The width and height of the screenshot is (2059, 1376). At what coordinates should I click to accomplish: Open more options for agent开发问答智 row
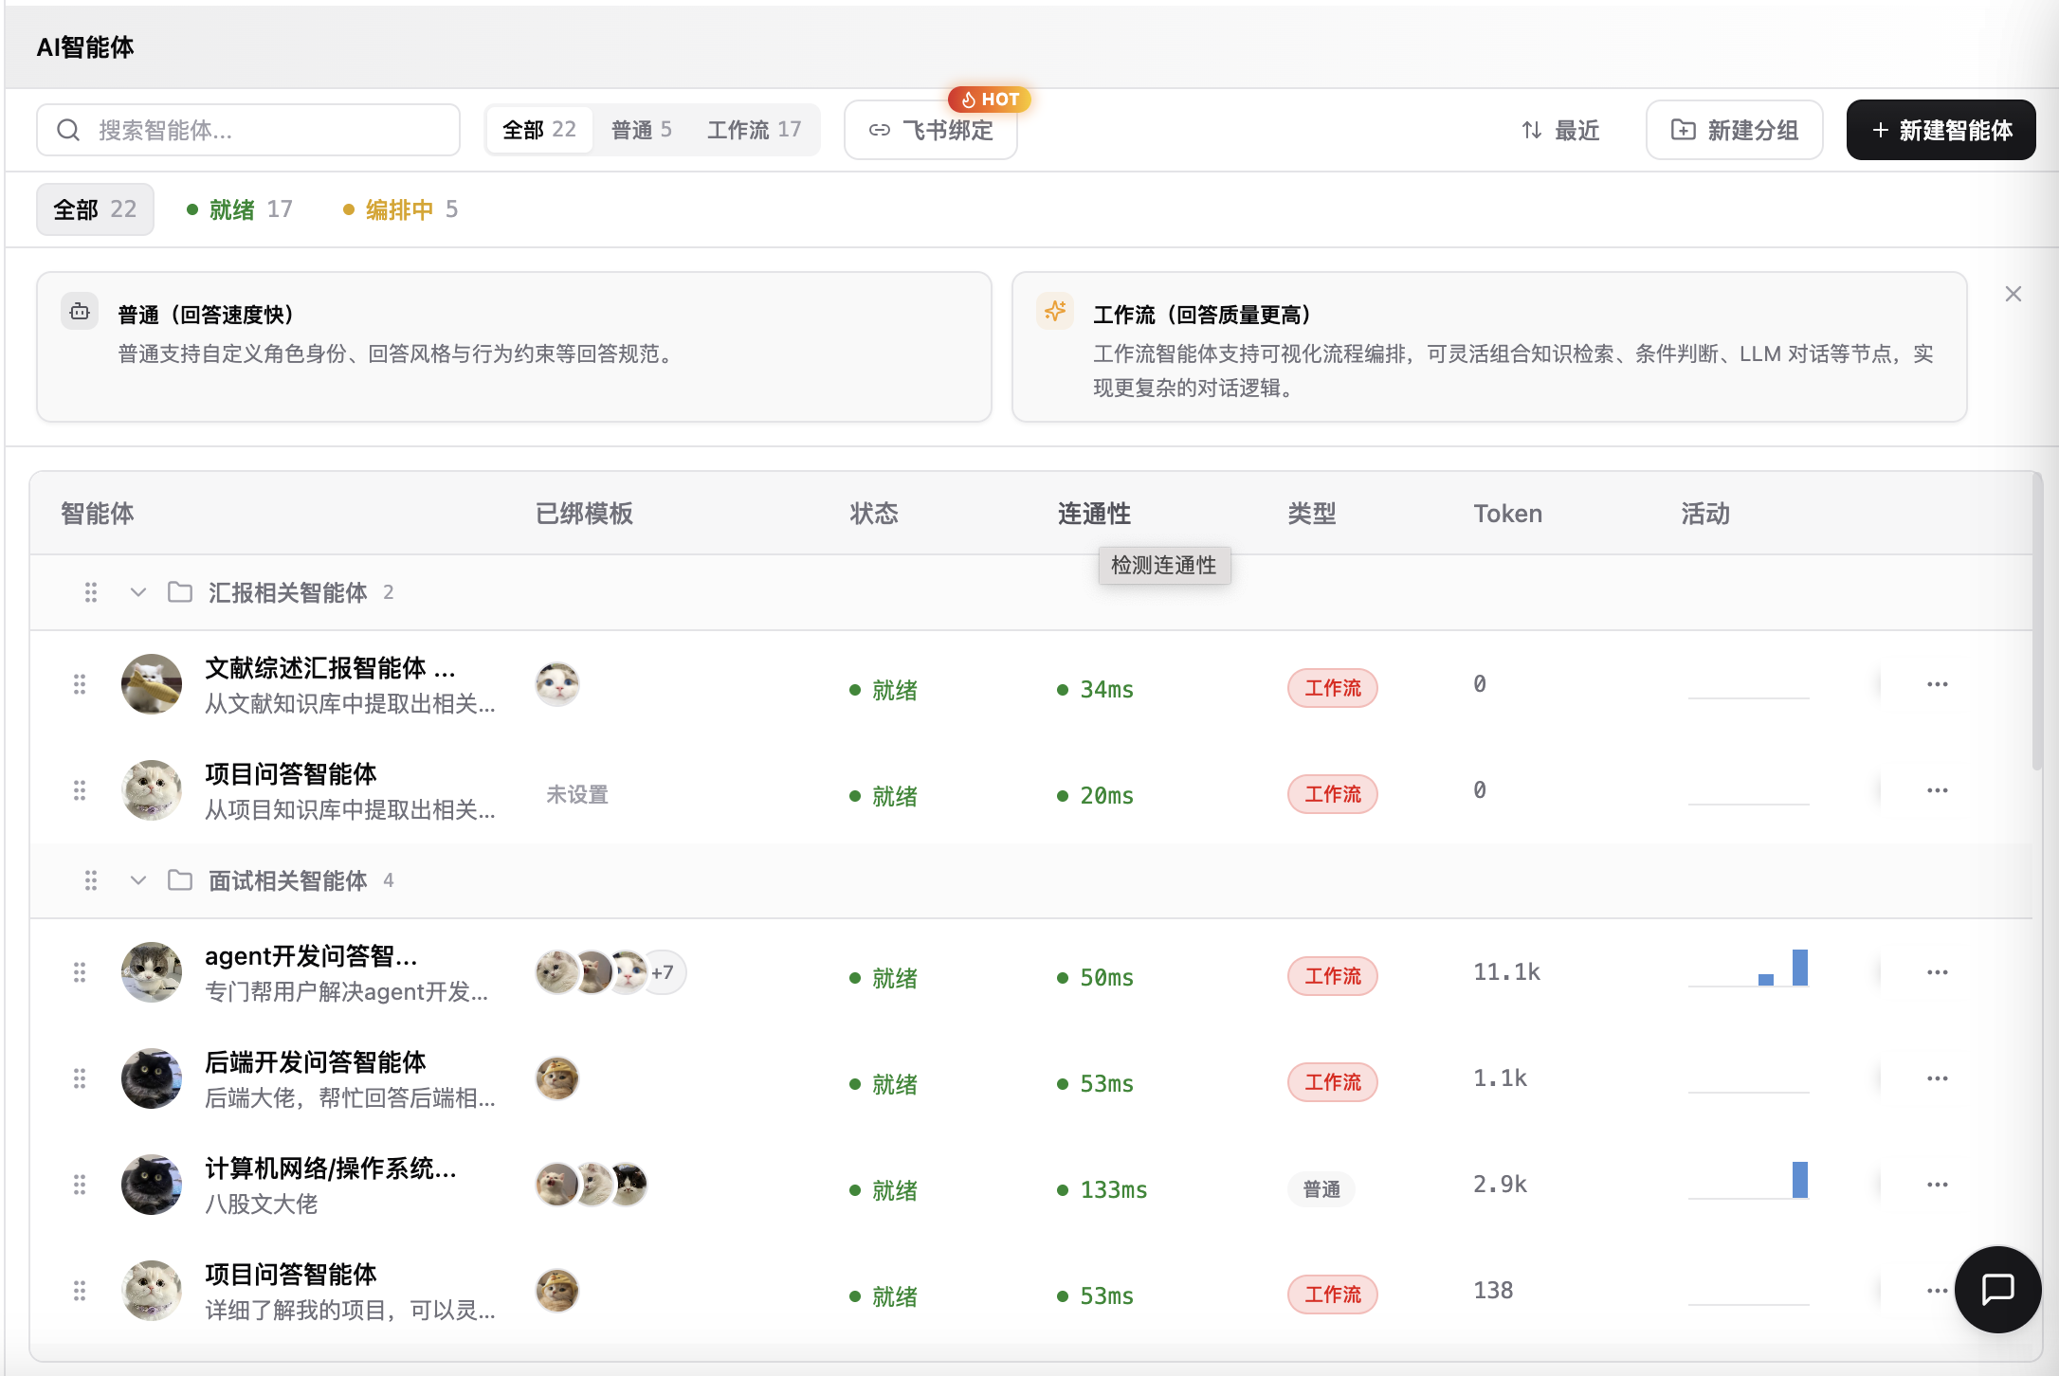(x=1938, y=972)
